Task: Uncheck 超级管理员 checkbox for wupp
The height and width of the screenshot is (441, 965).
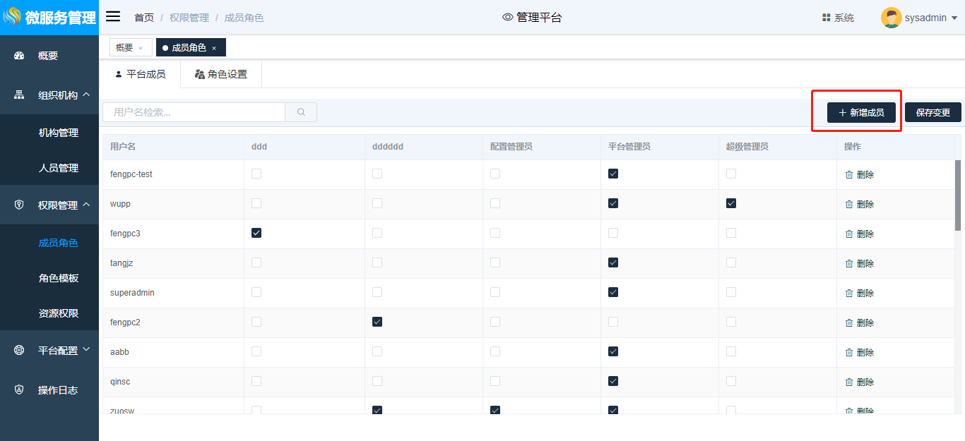Action: pos(731,203)
